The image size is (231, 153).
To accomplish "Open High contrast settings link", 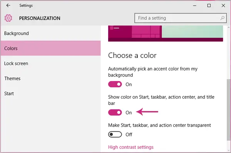I will [131, 147].
